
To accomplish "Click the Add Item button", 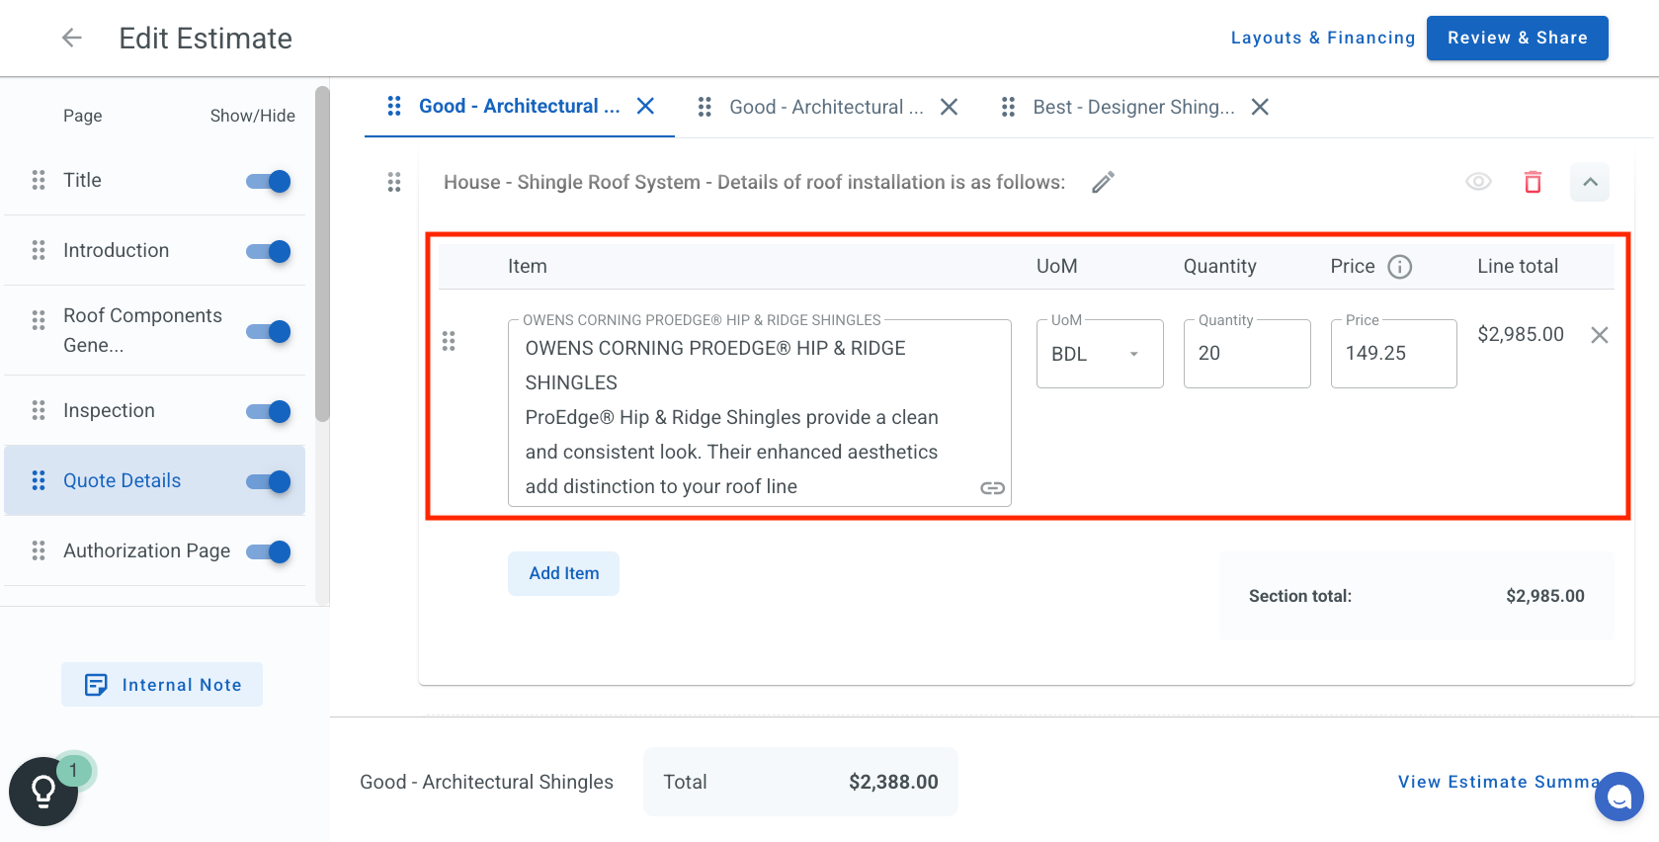I will [x=563, y=573].
